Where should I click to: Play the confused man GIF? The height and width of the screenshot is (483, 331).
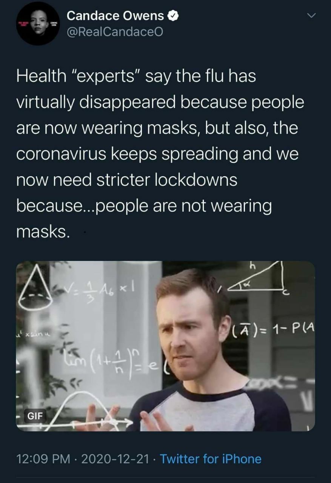[x=165, y=346]
